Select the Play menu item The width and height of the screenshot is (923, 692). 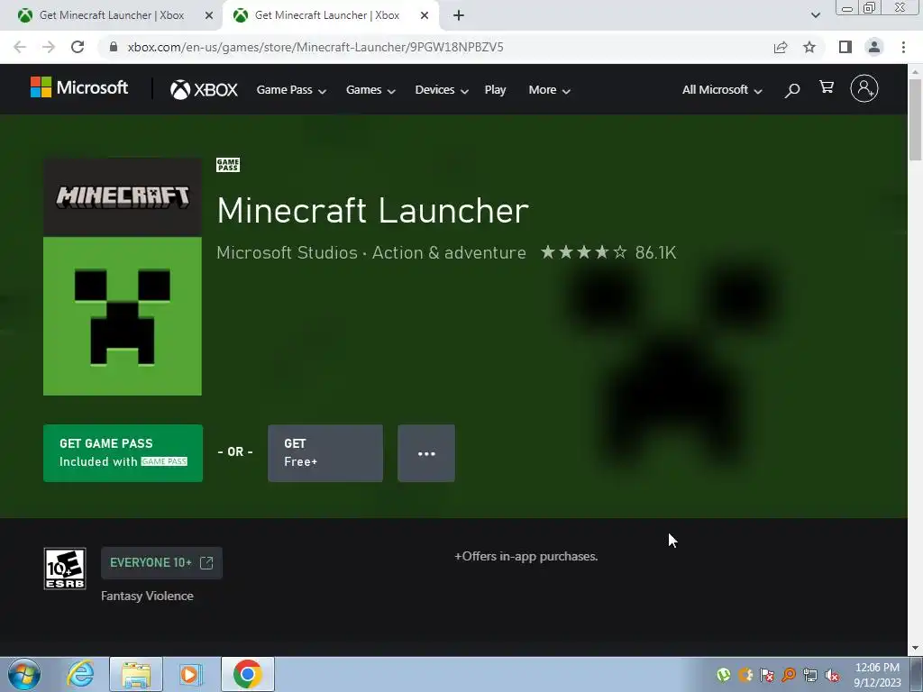(495, 90)
